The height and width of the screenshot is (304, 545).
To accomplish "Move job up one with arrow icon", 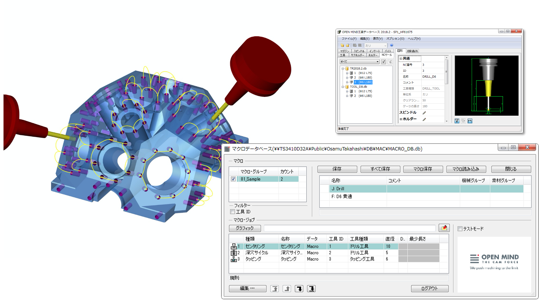I will 287,289.
